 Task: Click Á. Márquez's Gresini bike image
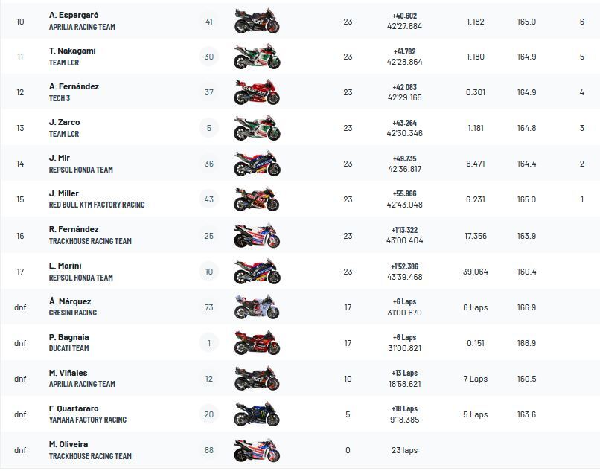pyautogui.click(x=257, y=307)
